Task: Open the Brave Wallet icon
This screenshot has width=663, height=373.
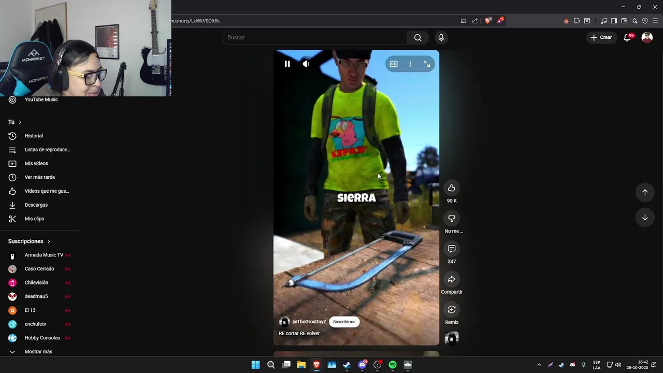Action: click(624, 21)
